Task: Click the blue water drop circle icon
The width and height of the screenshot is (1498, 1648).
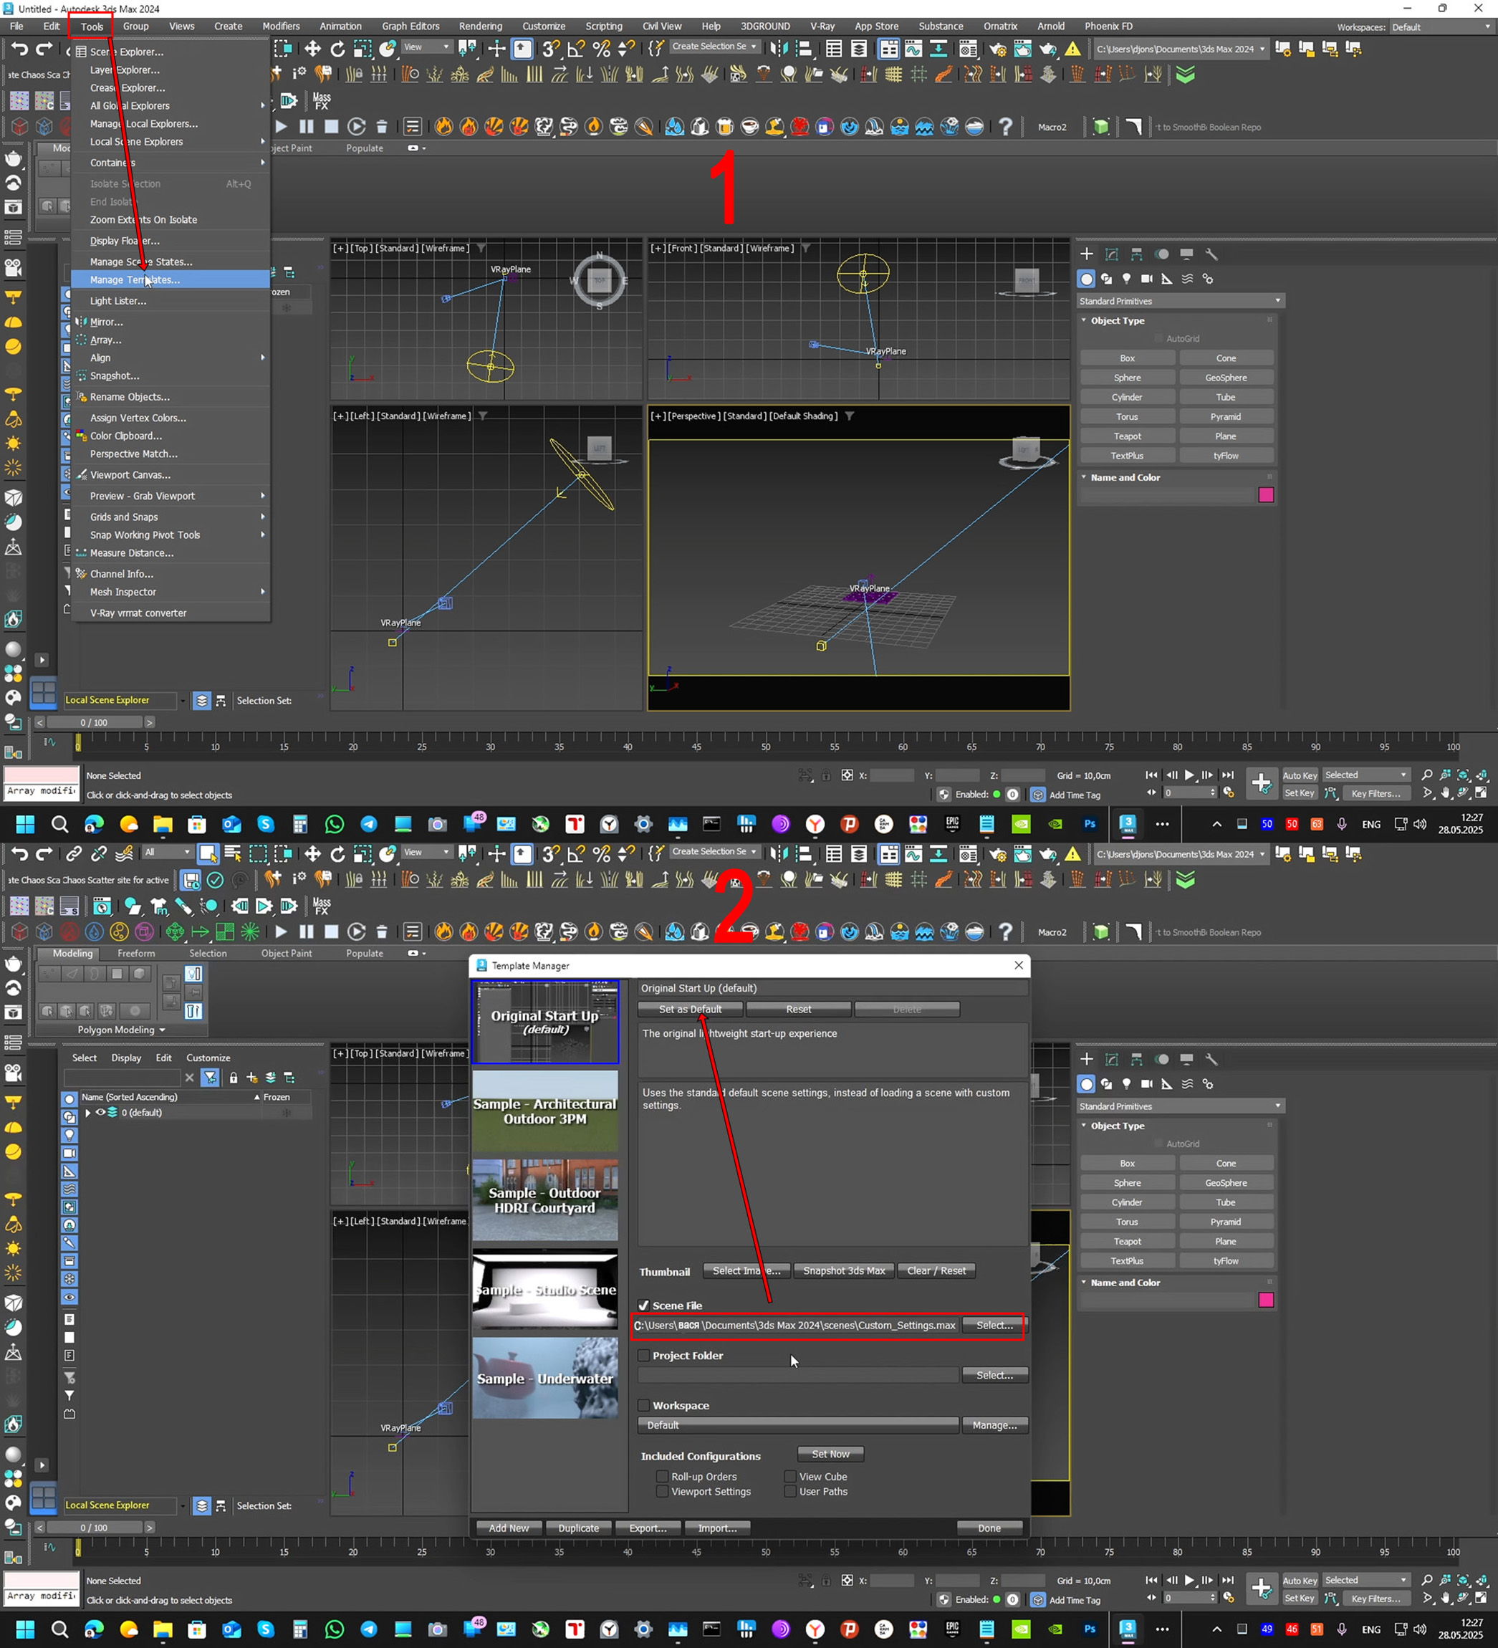Action: [95, 931]
